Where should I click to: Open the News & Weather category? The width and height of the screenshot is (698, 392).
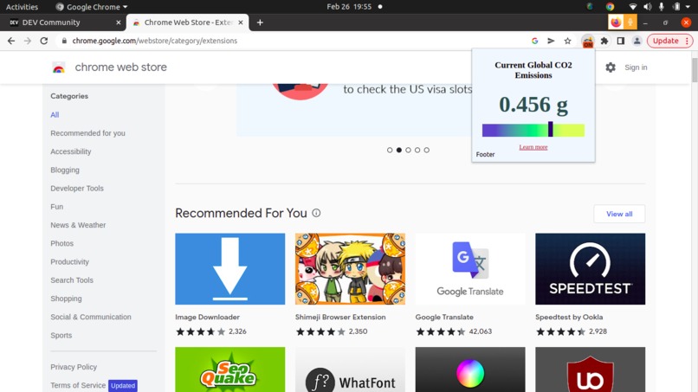pos(78,225)
